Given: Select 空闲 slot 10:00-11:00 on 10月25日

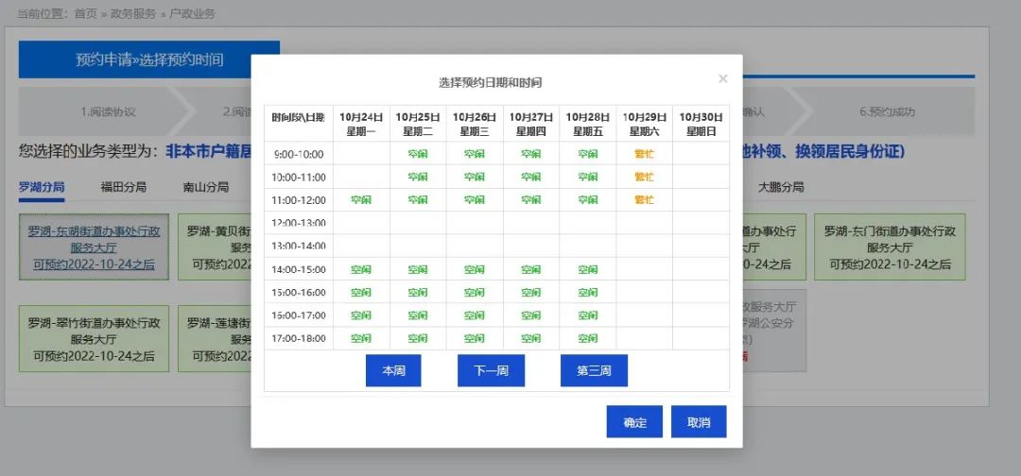Looking at the screenshot, I should tap(418, 177).
